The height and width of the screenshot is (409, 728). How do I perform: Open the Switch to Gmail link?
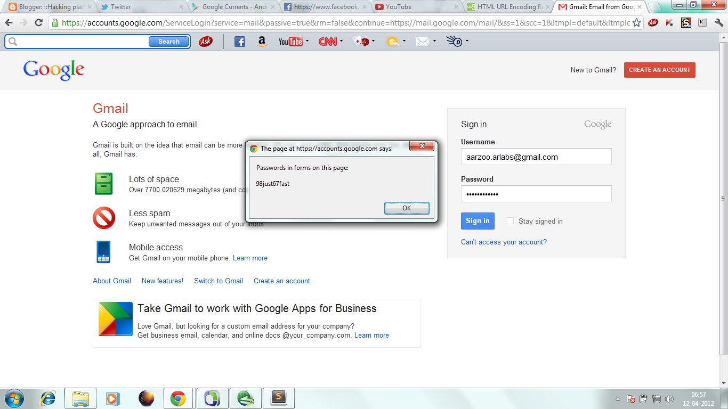[x=219, y=281]
